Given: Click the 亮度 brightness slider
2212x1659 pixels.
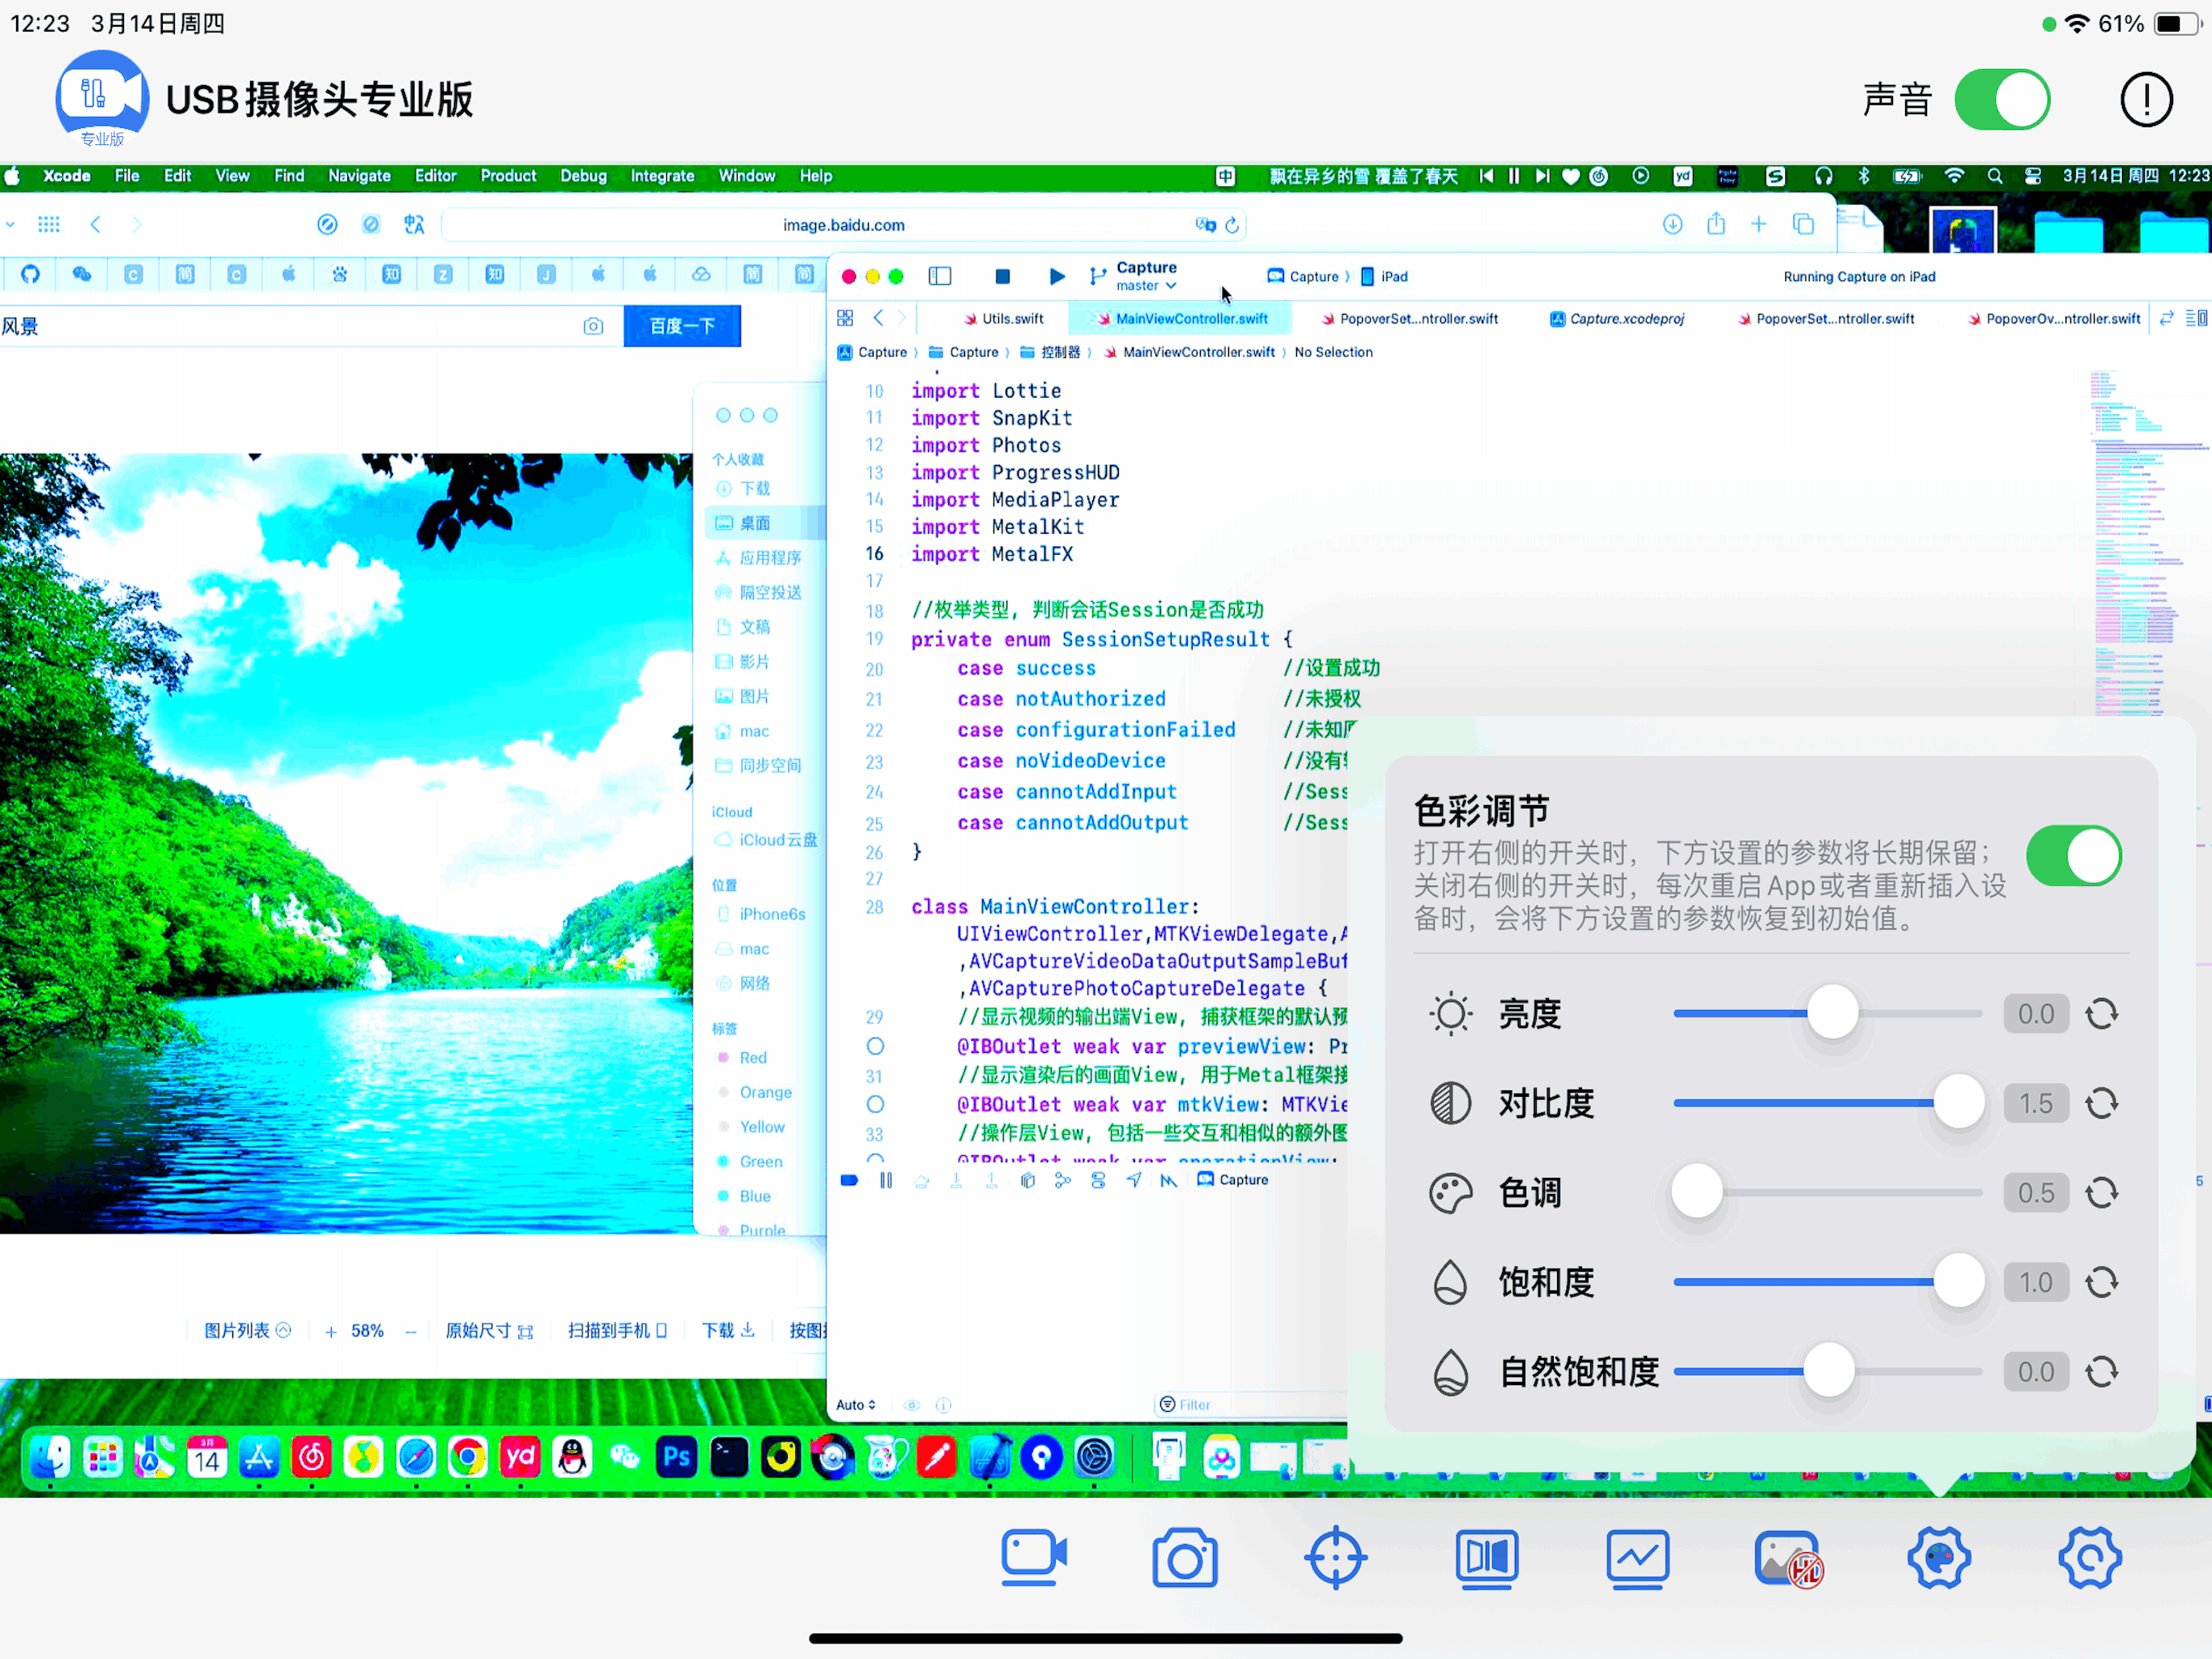Looking at the screenshot, I should pyautogui.click(x=1827, y=1013).
